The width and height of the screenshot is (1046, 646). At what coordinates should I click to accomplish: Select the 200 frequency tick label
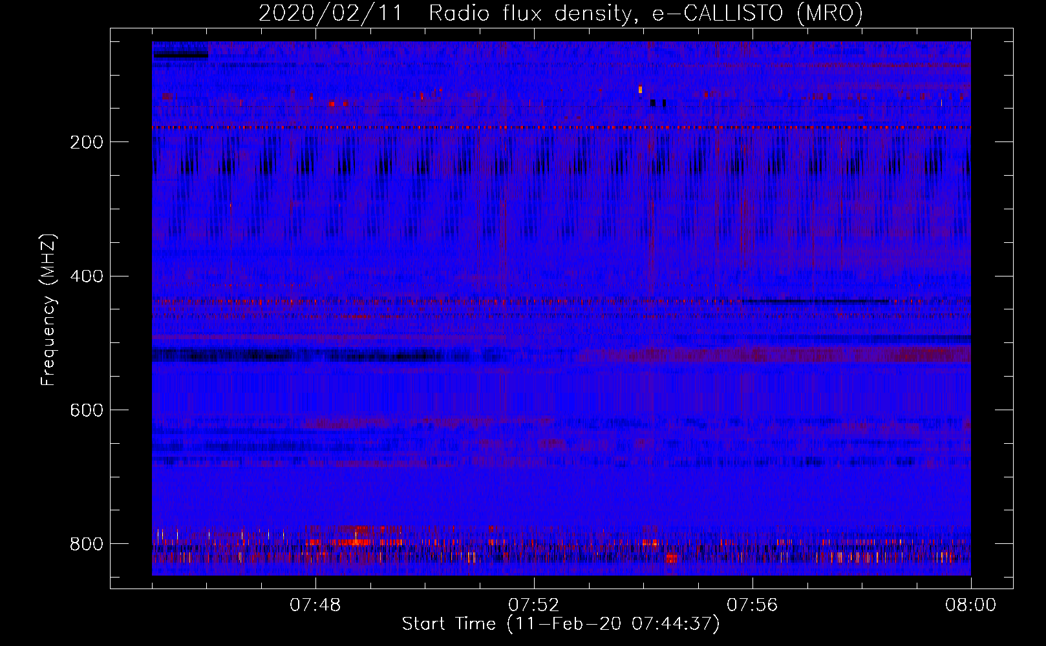click(86, 142)
